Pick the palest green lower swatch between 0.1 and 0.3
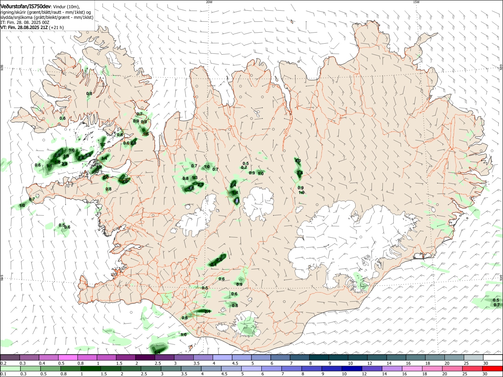Viewport: 503px width, 377px height. tap(10, 368)
